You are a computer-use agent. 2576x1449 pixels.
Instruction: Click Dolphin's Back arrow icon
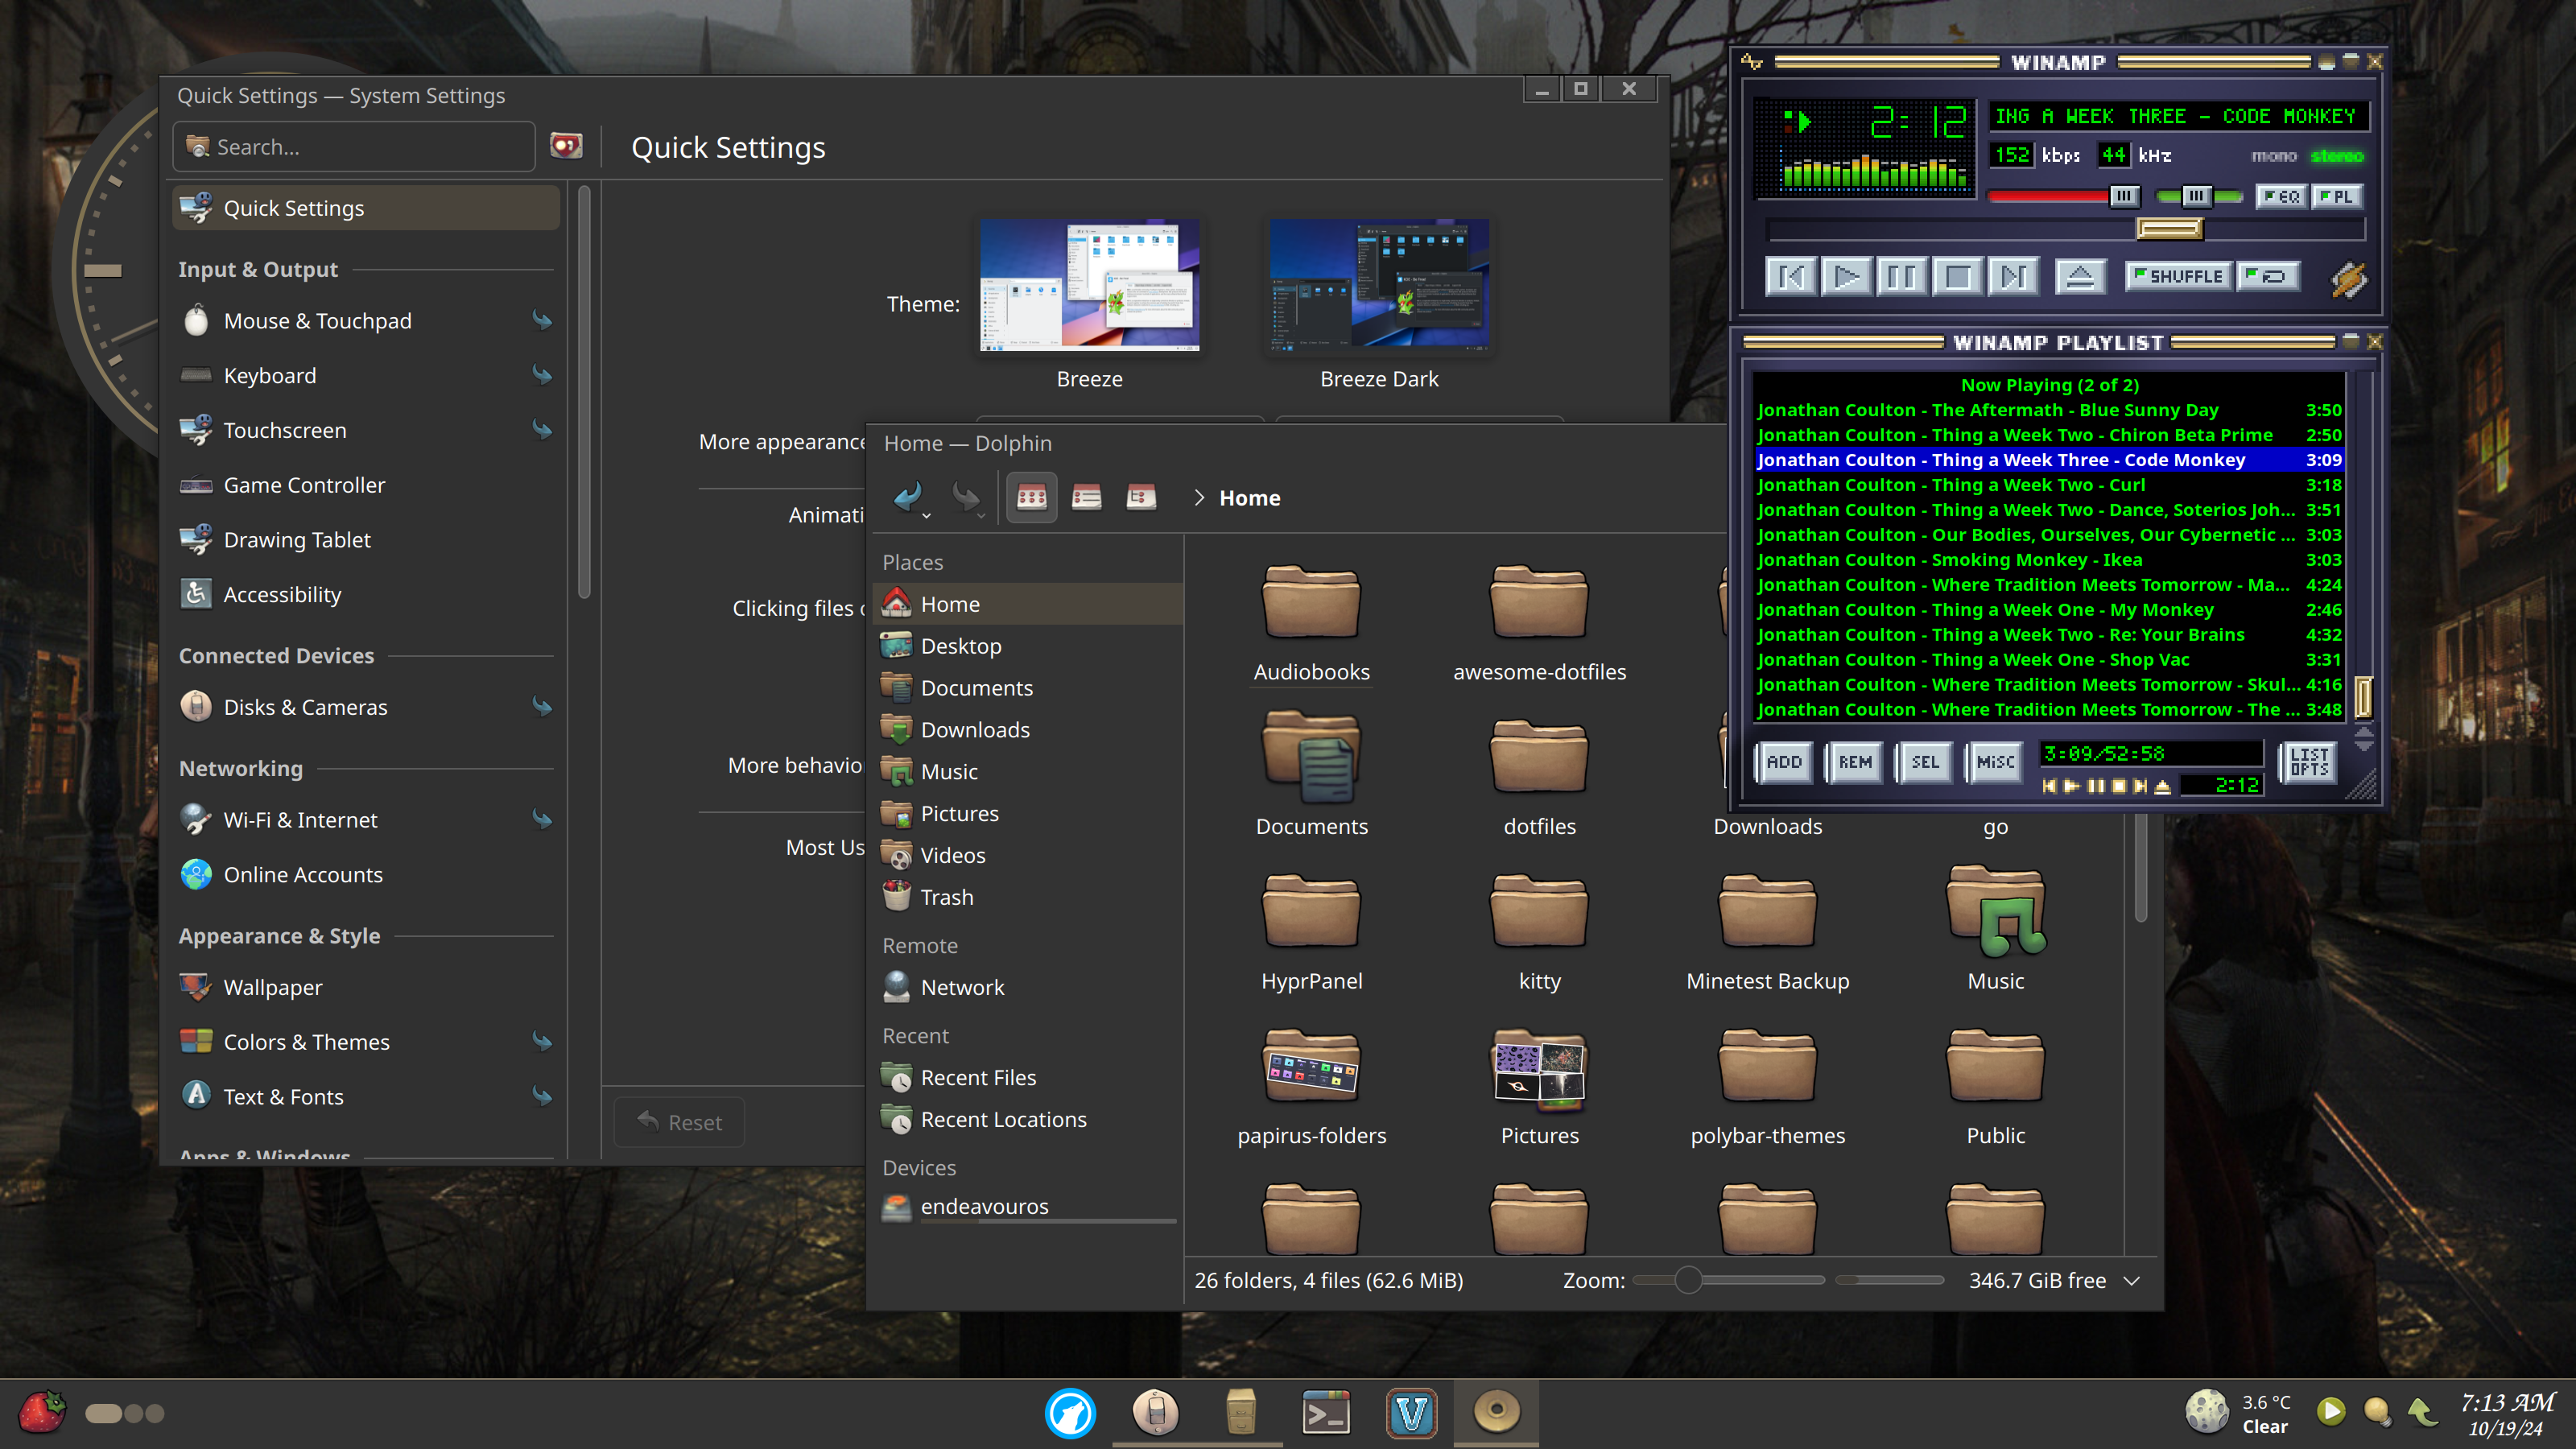coord(908,496)
